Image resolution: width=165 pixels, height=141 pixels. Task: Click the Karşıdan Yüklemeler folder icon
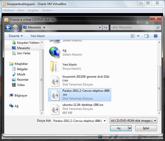click(x=14, y=43)
